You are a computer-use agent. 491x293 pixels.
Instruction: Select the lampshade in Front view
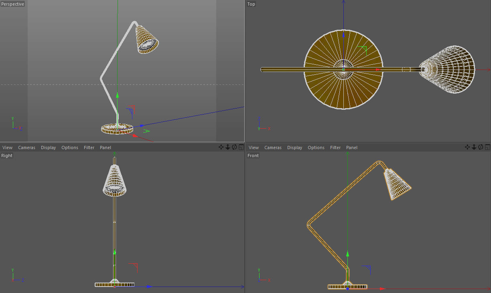click(397, 184)
